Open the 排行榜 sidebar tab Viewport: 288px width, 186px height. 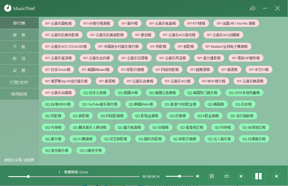19,23
